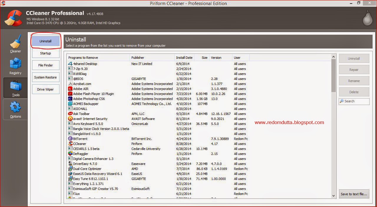Click the CEDARLS 1.5 beta icon
The height and width of the screenshot is (207, 377).
70,149
